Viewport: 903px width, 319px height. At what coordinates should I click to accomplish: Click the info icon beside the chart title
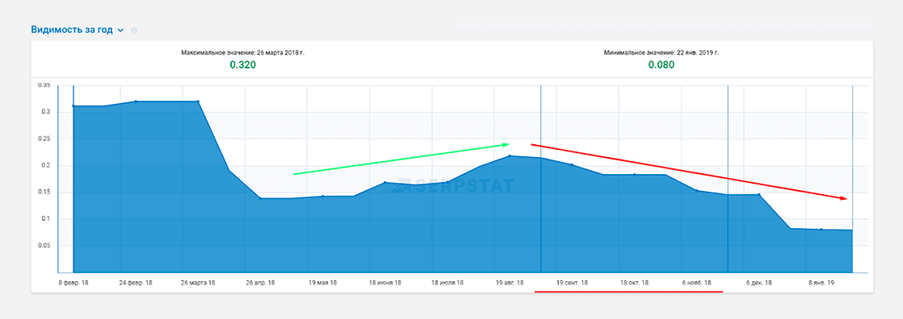point(134,31)
